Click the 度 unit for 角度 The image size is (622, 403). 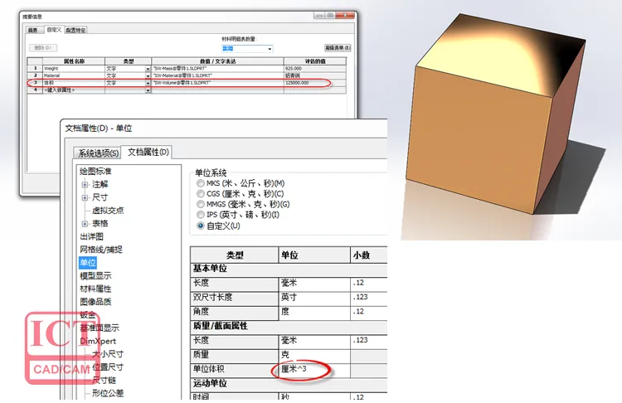[314, 312]
